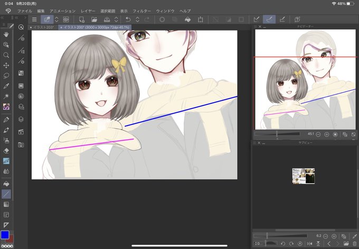Click the sub view reference image thumbnail
The height and width of the screenshot is (249, 359).
(x=304, y=176)
